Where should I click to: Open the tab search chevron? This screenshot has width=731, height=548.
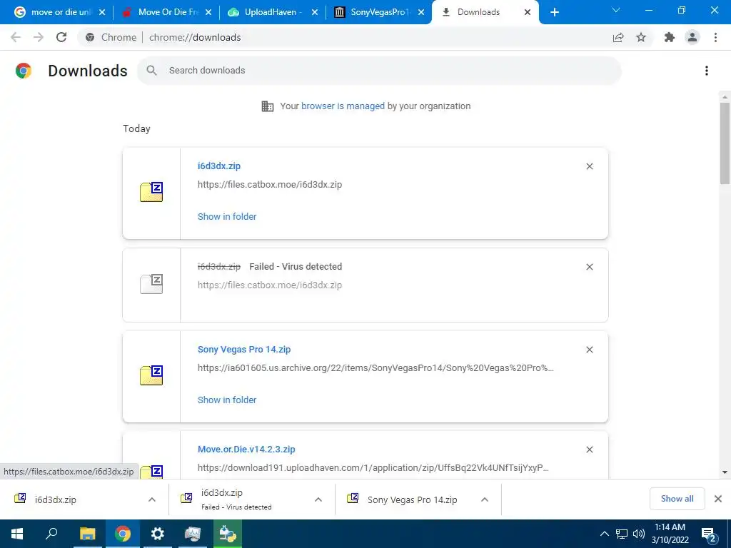616,10
